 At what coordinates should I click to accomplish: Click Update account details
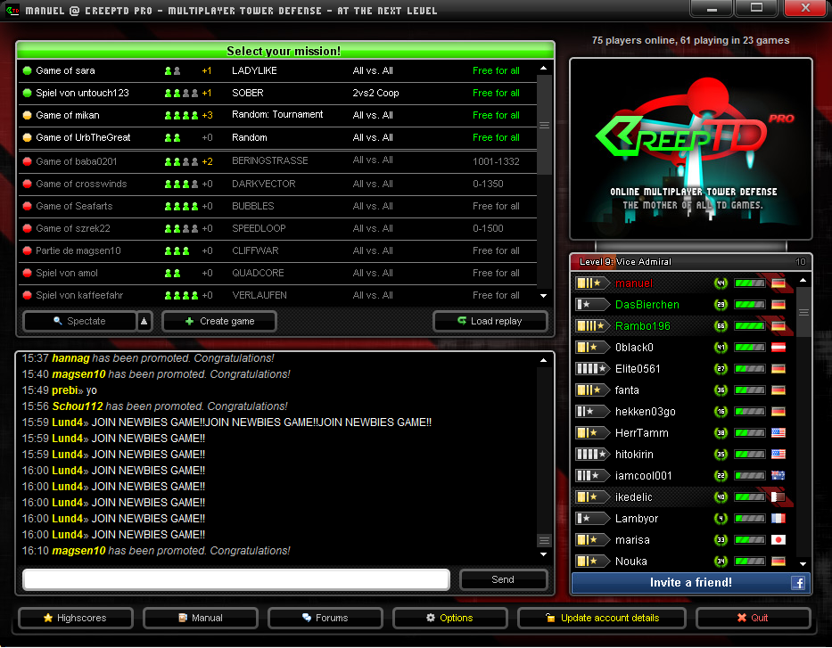tap(602, 618)
